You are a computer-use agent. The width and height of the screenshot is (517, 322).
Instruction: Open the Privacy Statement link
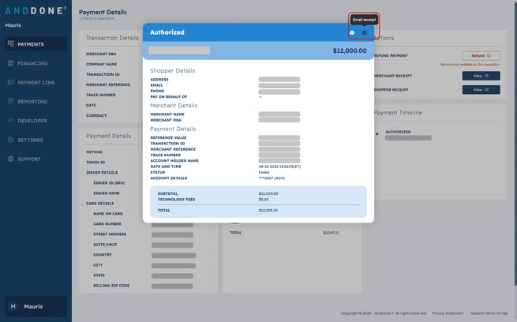pyautogui.click(x=448, y=313)
